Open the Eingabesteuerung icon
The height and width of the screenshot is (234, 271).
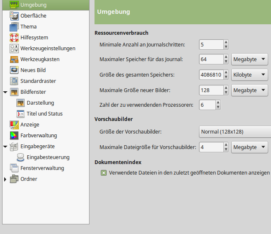(x=20, y=157)
